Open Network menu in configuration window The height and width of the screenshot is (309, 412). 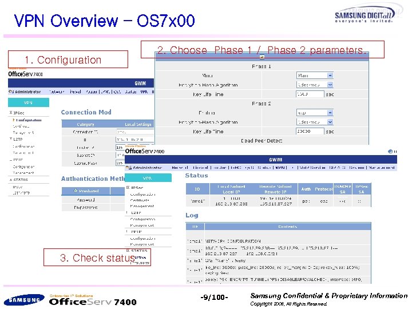click(x=57, y=92)
